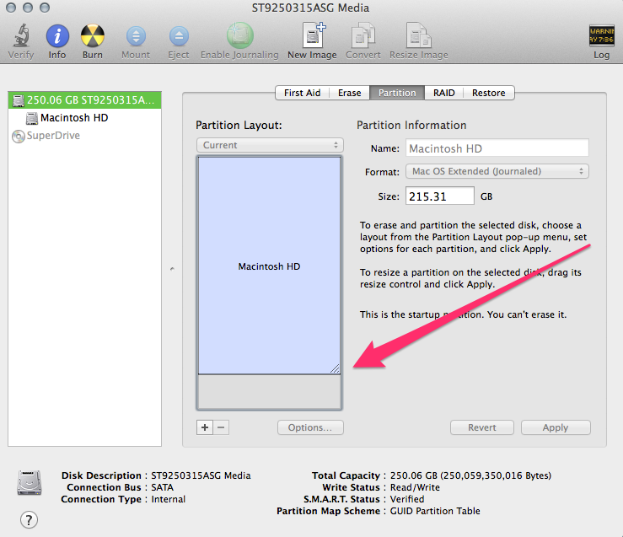Click the Convert toolbar icon

(363, 35)
